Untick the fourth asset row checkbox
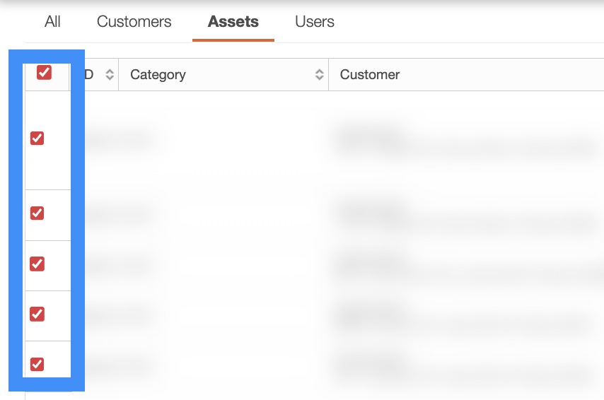The height and width of the screenshot is (400, 604). point(37,314)
